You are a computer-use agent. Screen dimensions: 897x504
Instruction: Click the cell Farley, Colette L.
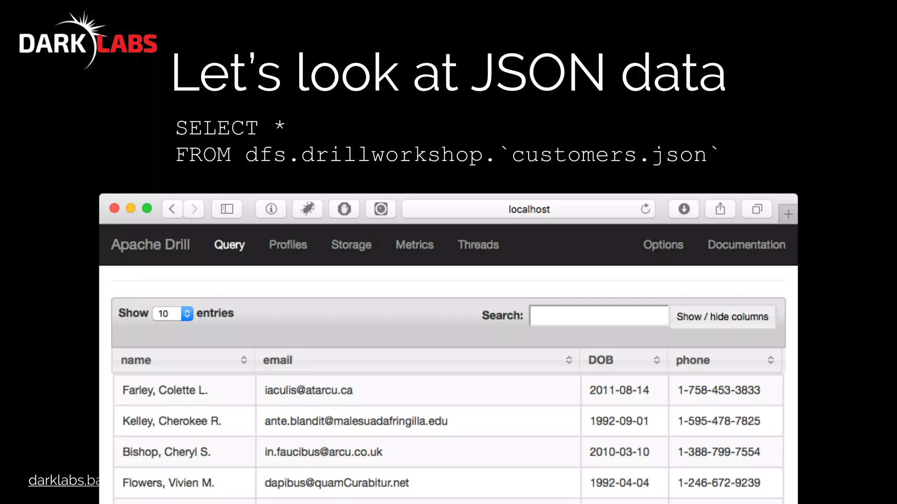(x=184, y=390)
